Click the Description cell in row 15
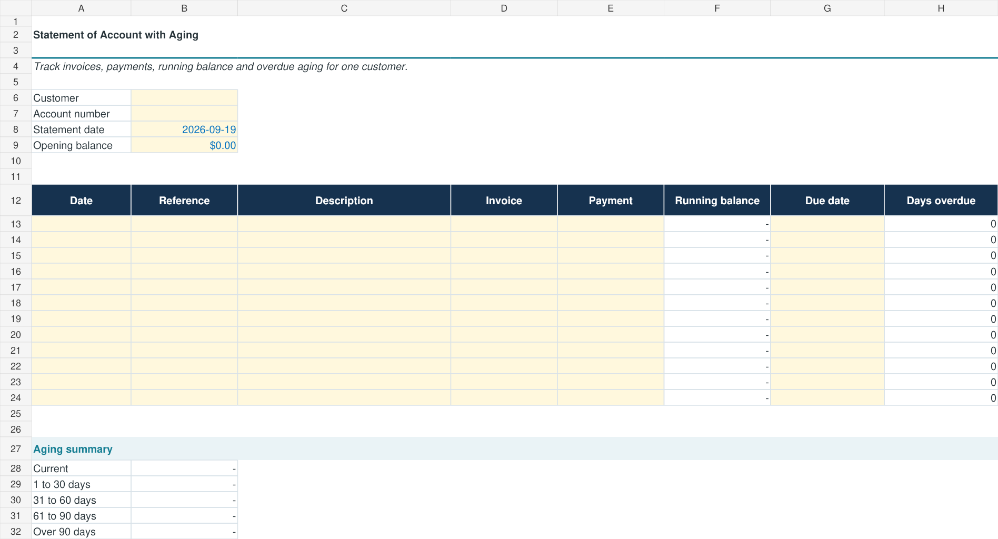 tap(344, 255)
